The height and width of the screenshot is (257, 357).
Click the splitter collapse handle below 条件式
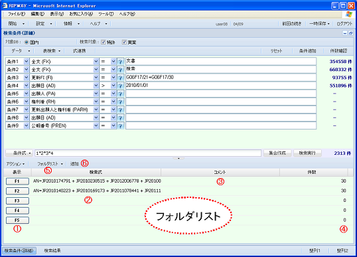point(178,158)
